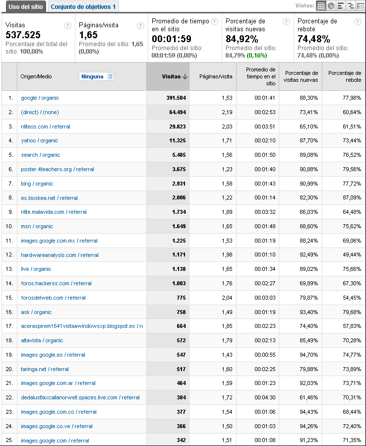The width and height of the screenshot is (366, 446).
Task: Open msn / organic link
Action: [37, 226]
